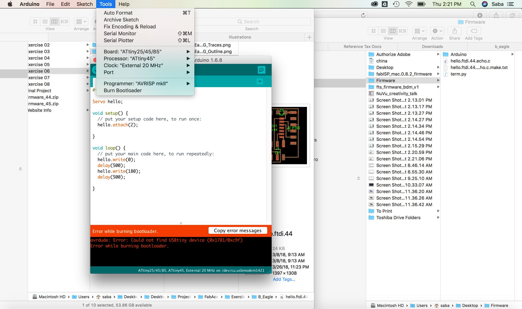Click Copy error messages button

[238, 230]
